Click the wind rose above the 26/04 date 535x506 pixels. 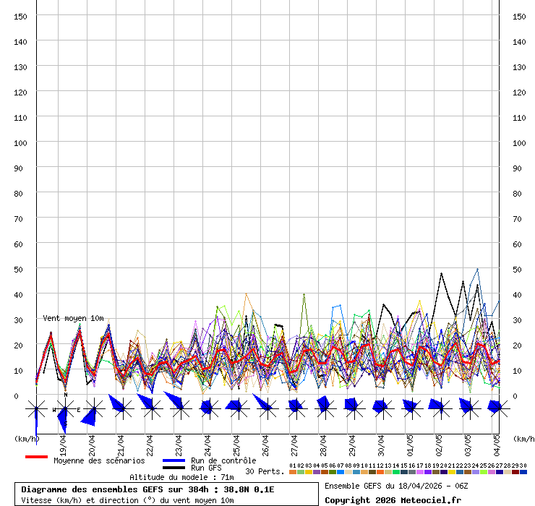(x=265, y=408)
